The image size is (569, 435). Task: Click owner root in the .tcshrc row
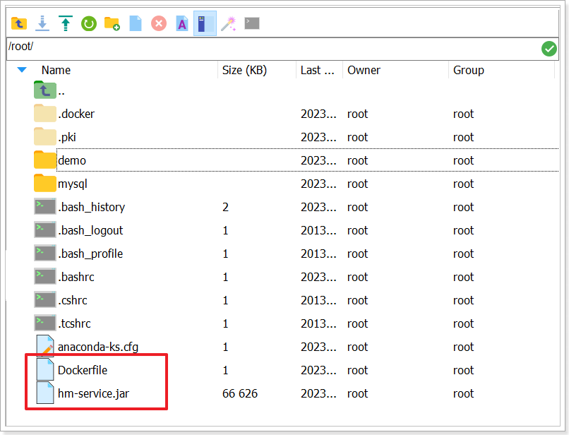coord(357,324)
